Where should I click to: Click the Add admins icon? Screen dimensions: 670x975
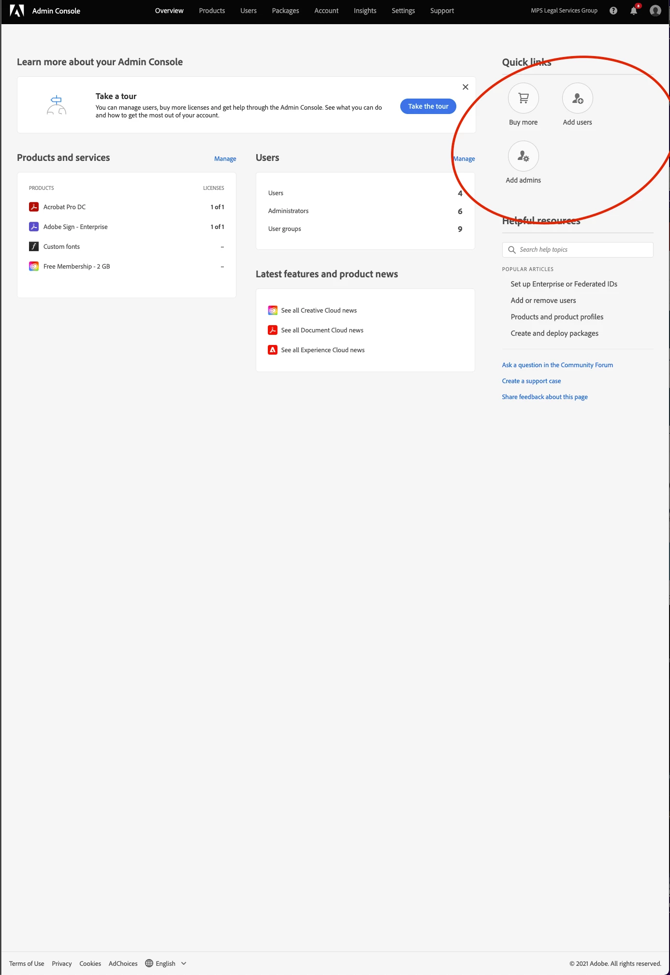click(x=524, y=156)
